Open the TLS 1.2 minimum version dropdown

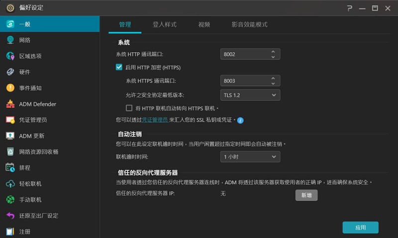pos(250,95)
